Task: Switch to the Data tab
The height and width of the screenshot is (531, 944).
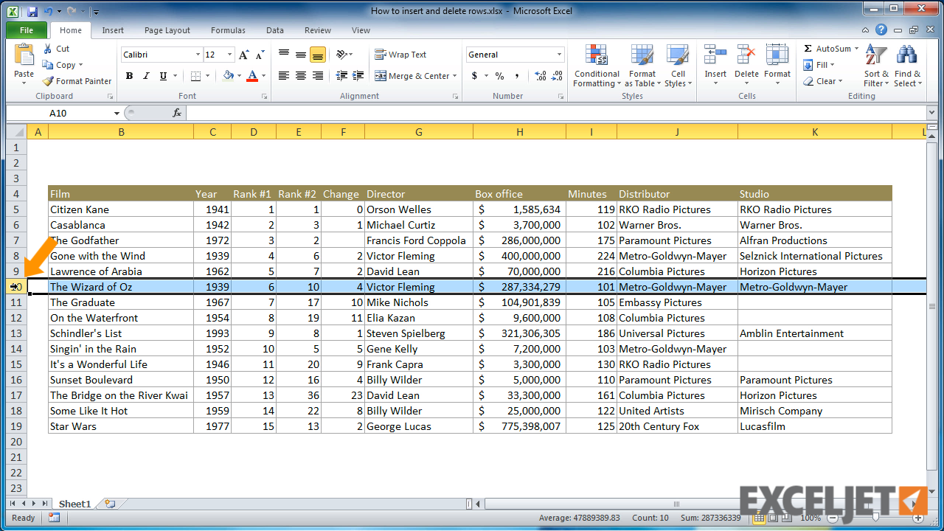Action: pyautogui.click(x=275, y=30)
